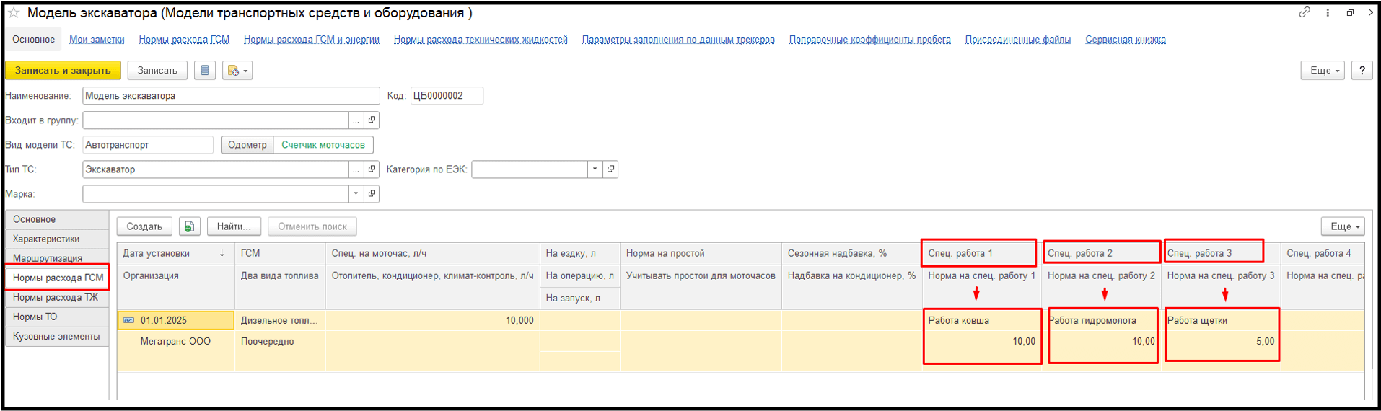Click the open-form icon for Категория по ЕЭК

click(610, 169)
